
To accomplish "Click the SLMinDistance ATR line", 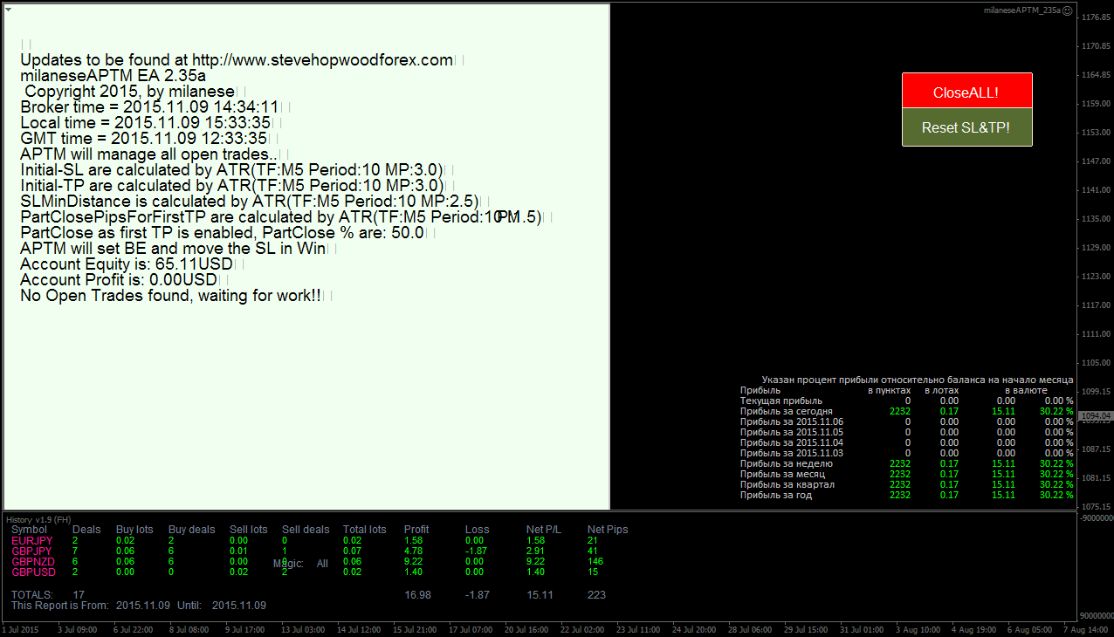I will click(249, 202).
